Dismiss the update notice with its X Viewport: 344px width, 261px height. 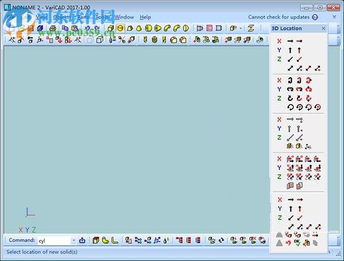334,17
